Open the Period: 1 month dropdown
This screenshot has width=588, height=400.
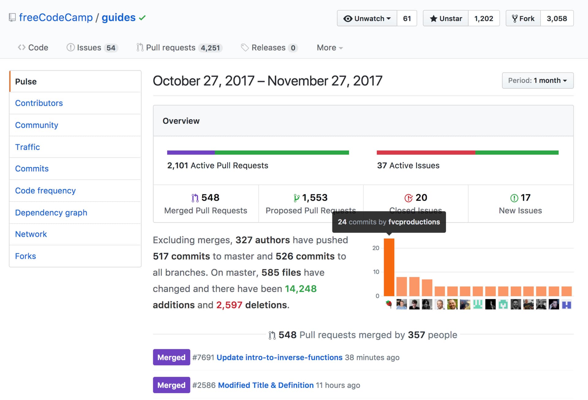pos(537,81)
